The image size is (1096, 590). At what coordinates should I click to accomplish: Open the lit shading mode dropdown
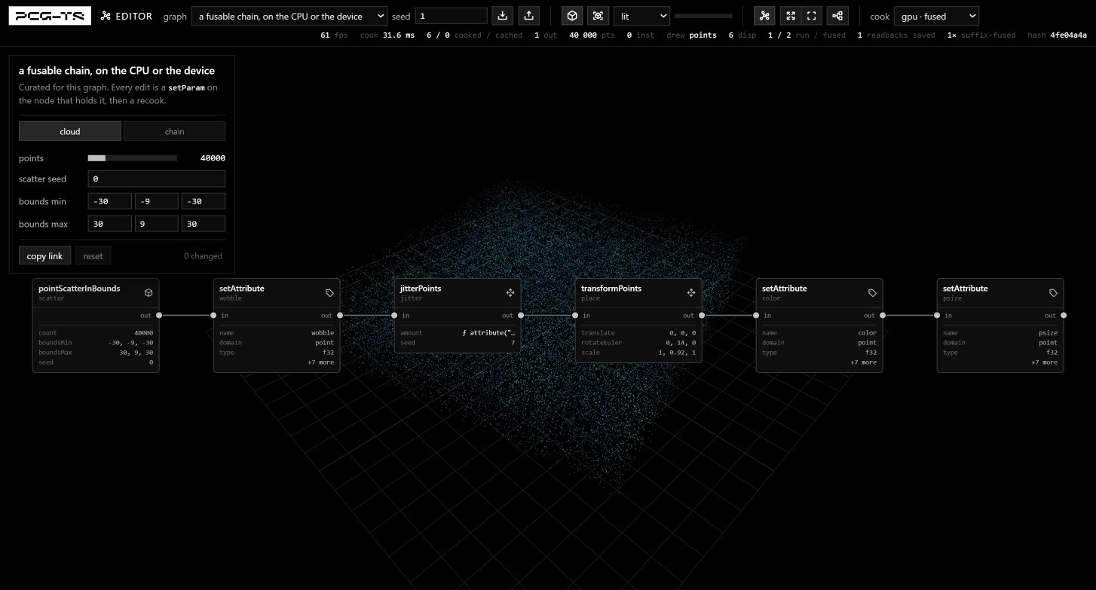tap(641, 16)
